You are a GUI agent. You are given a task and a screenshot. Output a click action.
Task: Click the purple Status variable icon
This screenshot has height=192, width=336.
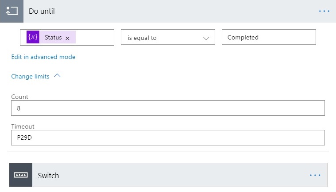[x=33, y=38]
